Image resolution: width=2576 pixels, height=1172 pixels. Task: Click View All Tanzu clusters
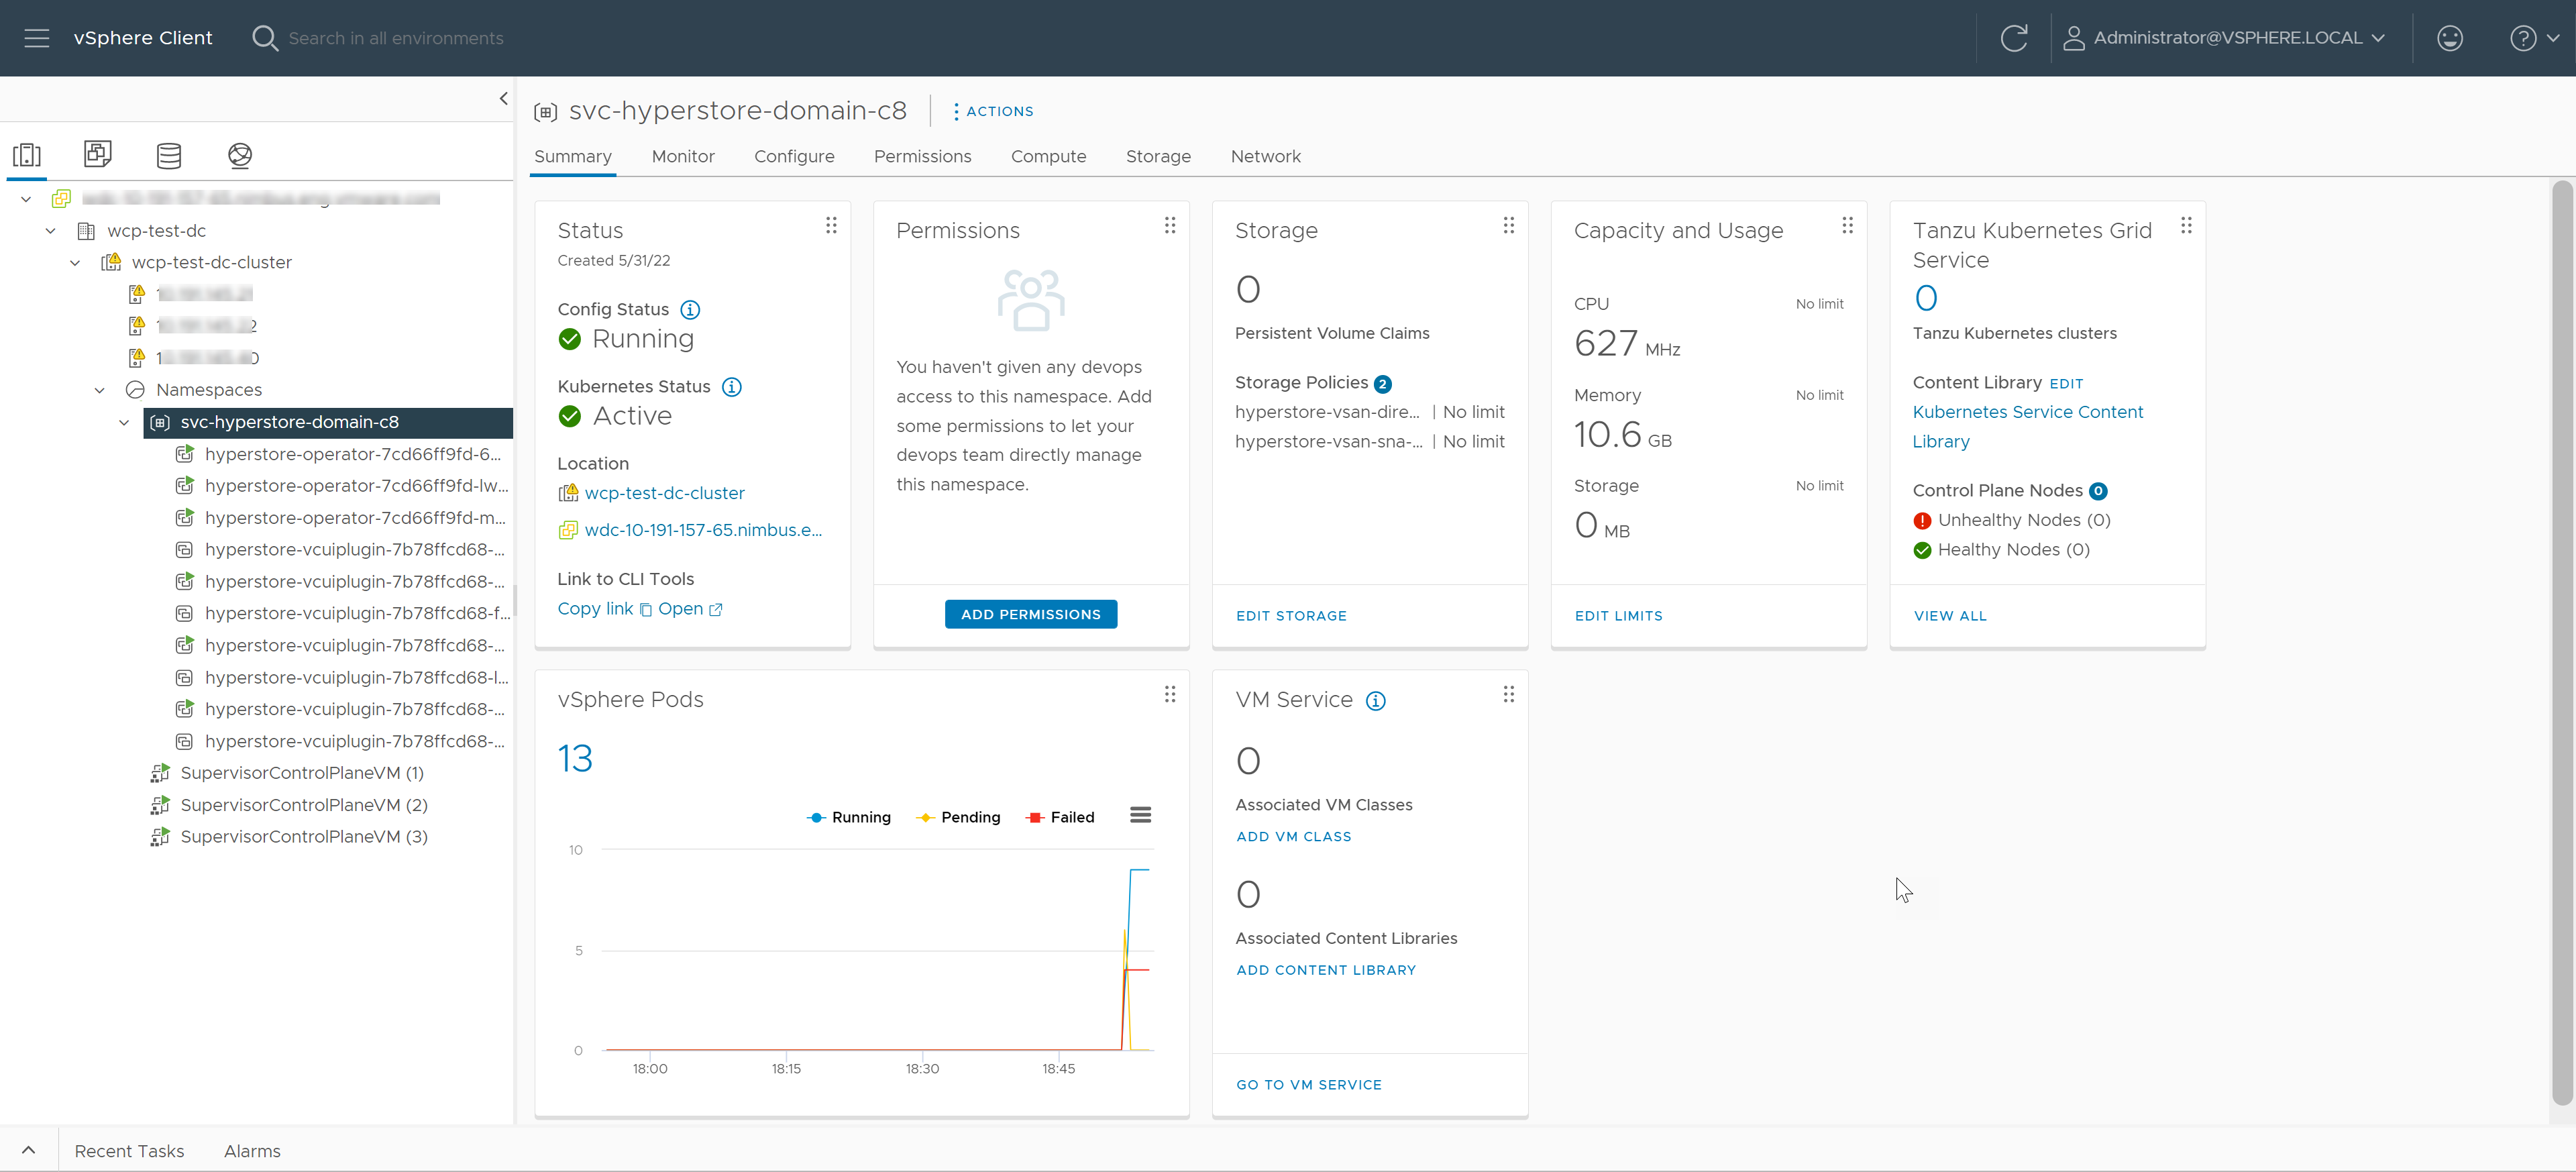pyautogui.click(x=1950, y=616)
